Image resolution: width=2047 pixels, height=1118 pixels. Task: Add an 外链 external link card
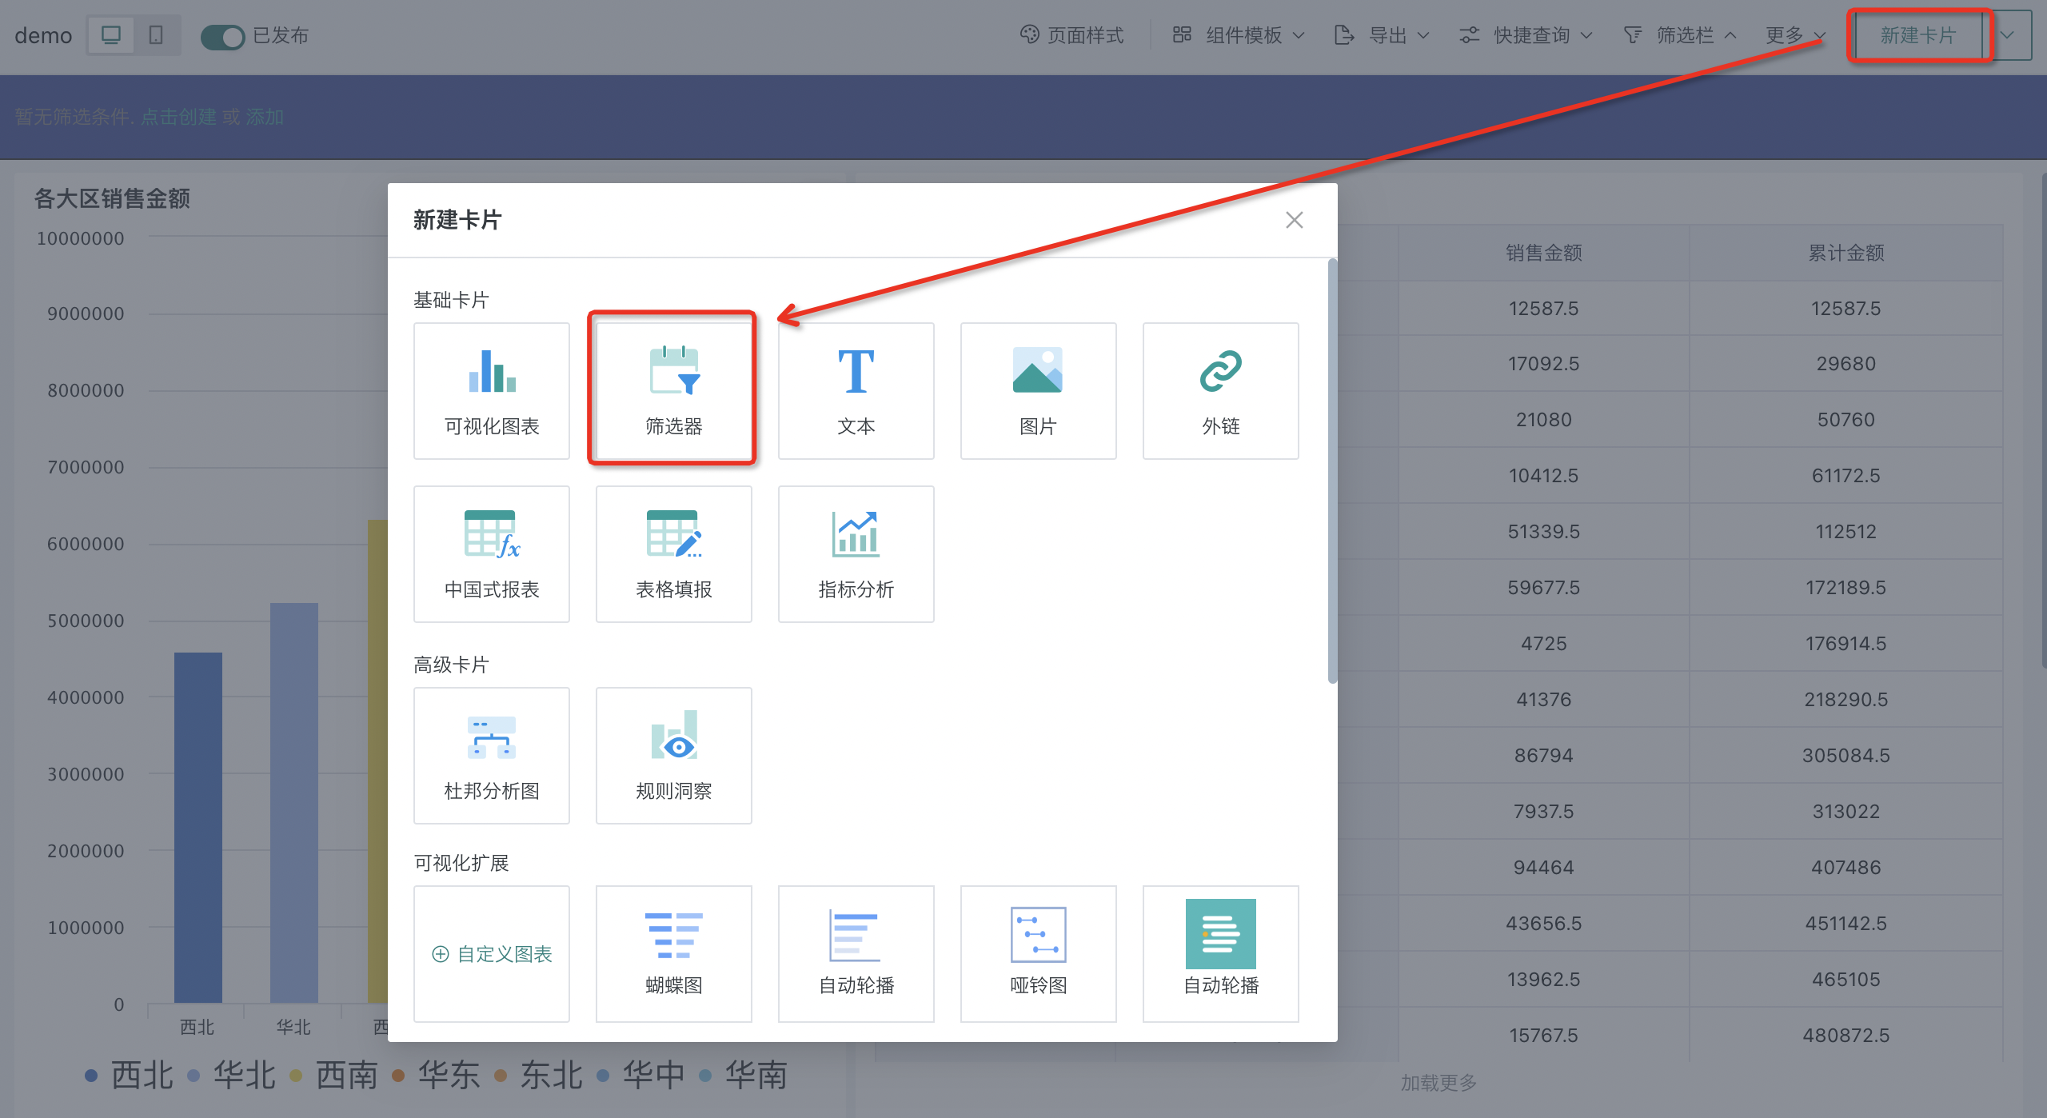click(x=1220, y=391)
